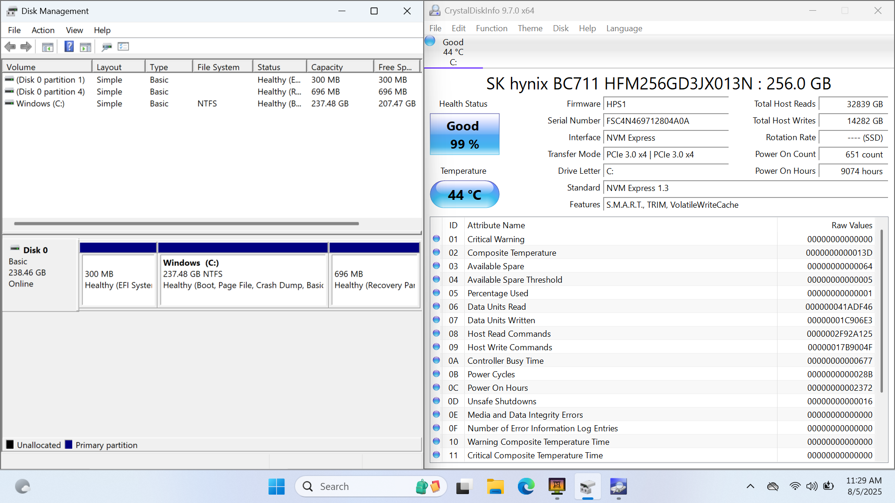
Task: Sort volumes by the Capacity column header
Action: point(339,67)
